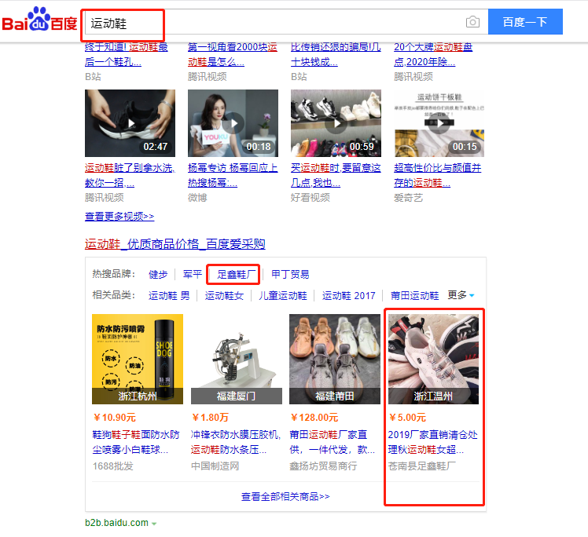Open link 第一视角看2000块运动鞋是怎么
This screenshot has height=537, width=588.
point(233,54)
